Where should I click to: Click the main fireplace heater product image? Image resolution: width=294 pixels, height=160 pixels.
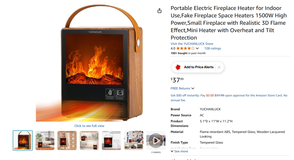90,63
